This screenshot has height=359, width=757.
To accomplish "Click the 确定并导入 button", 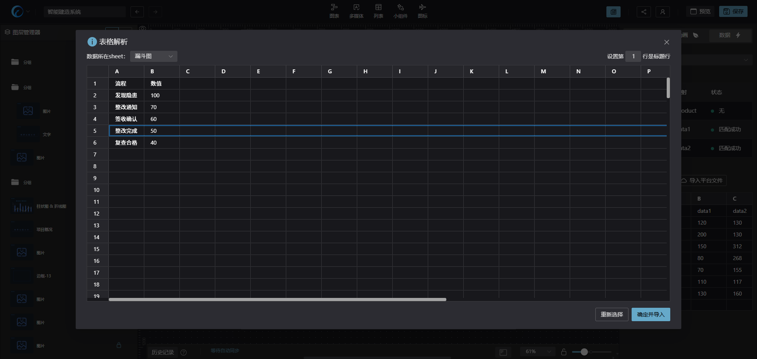I will [651, 314].
